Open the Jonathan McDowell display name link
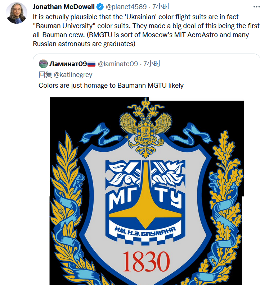Image resolution: width=260 pixels, height=285 pixels. (x=63, y=7)
